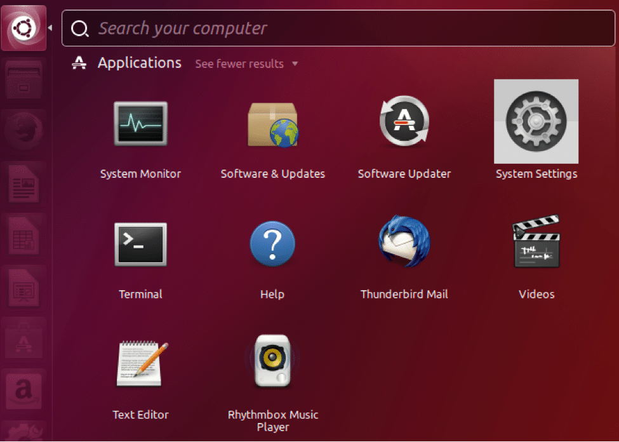Click the search magnifier icon
Viewport: 619px width, 442px height.
coord(80,29)
